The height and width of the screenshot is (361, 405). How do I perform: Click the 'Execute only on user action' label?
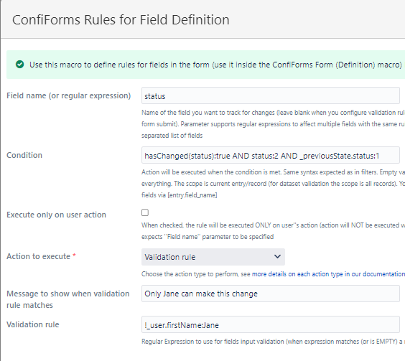click(56, 215)
